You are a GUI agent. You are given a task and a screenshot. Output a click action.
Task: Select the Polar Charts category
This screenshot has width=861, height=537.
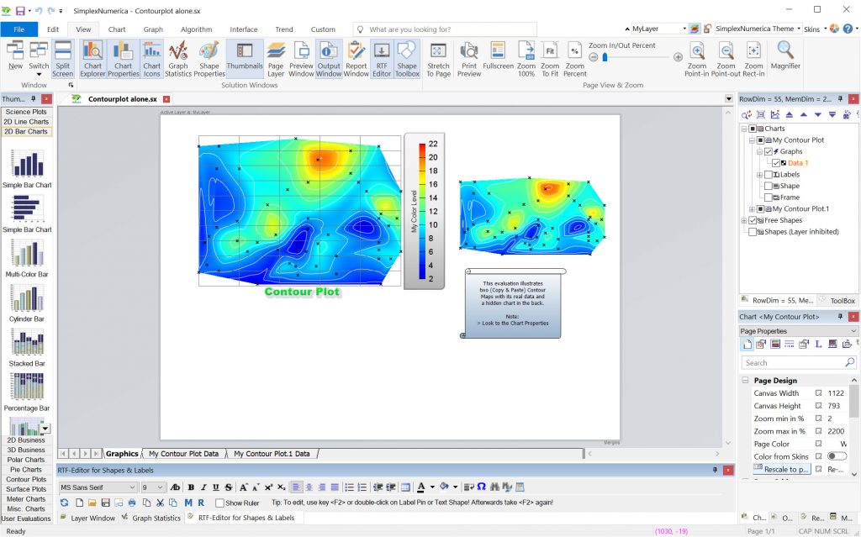pos(26,460)
